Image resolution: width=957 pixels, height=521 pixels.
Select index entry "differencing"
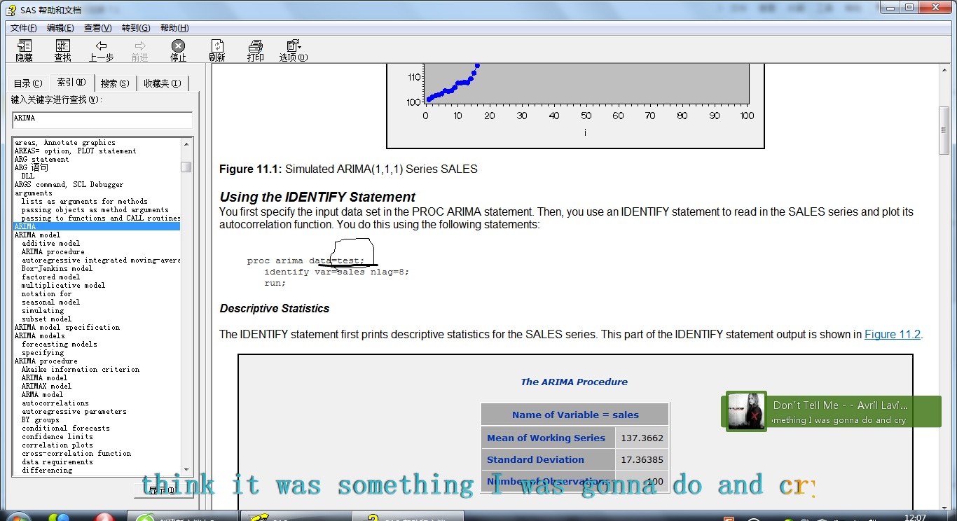point(47,471)
